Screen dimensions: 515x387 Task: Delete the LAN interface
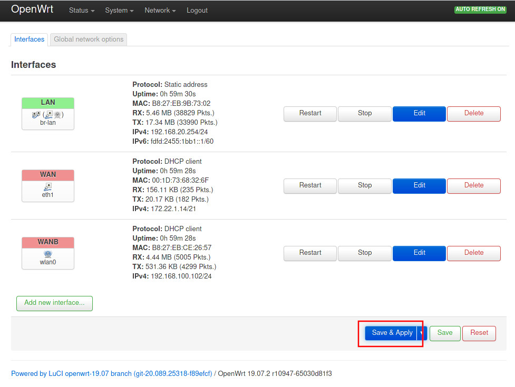coord(473,114)
